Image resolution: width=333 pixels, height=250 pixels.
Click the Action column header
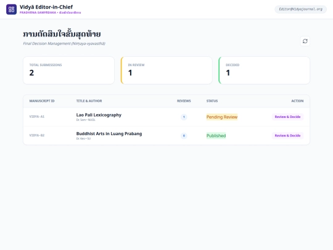coord(297,101)
